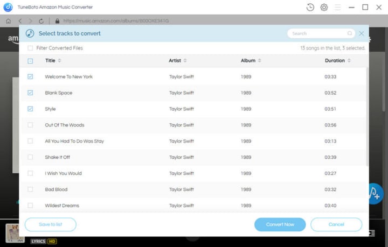388x247 pixels.
Task: Click the track list vertical scrollbar
Action: 367,116
